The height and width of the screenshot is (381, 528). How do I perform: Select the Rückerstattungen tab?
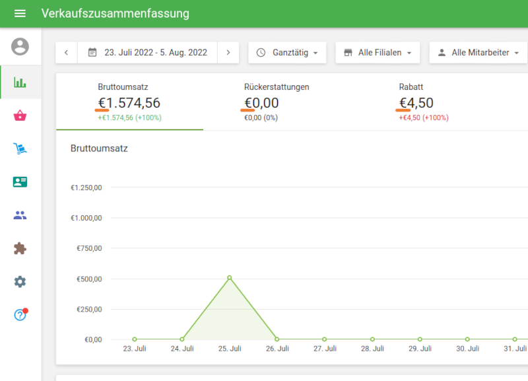[277, 102]
